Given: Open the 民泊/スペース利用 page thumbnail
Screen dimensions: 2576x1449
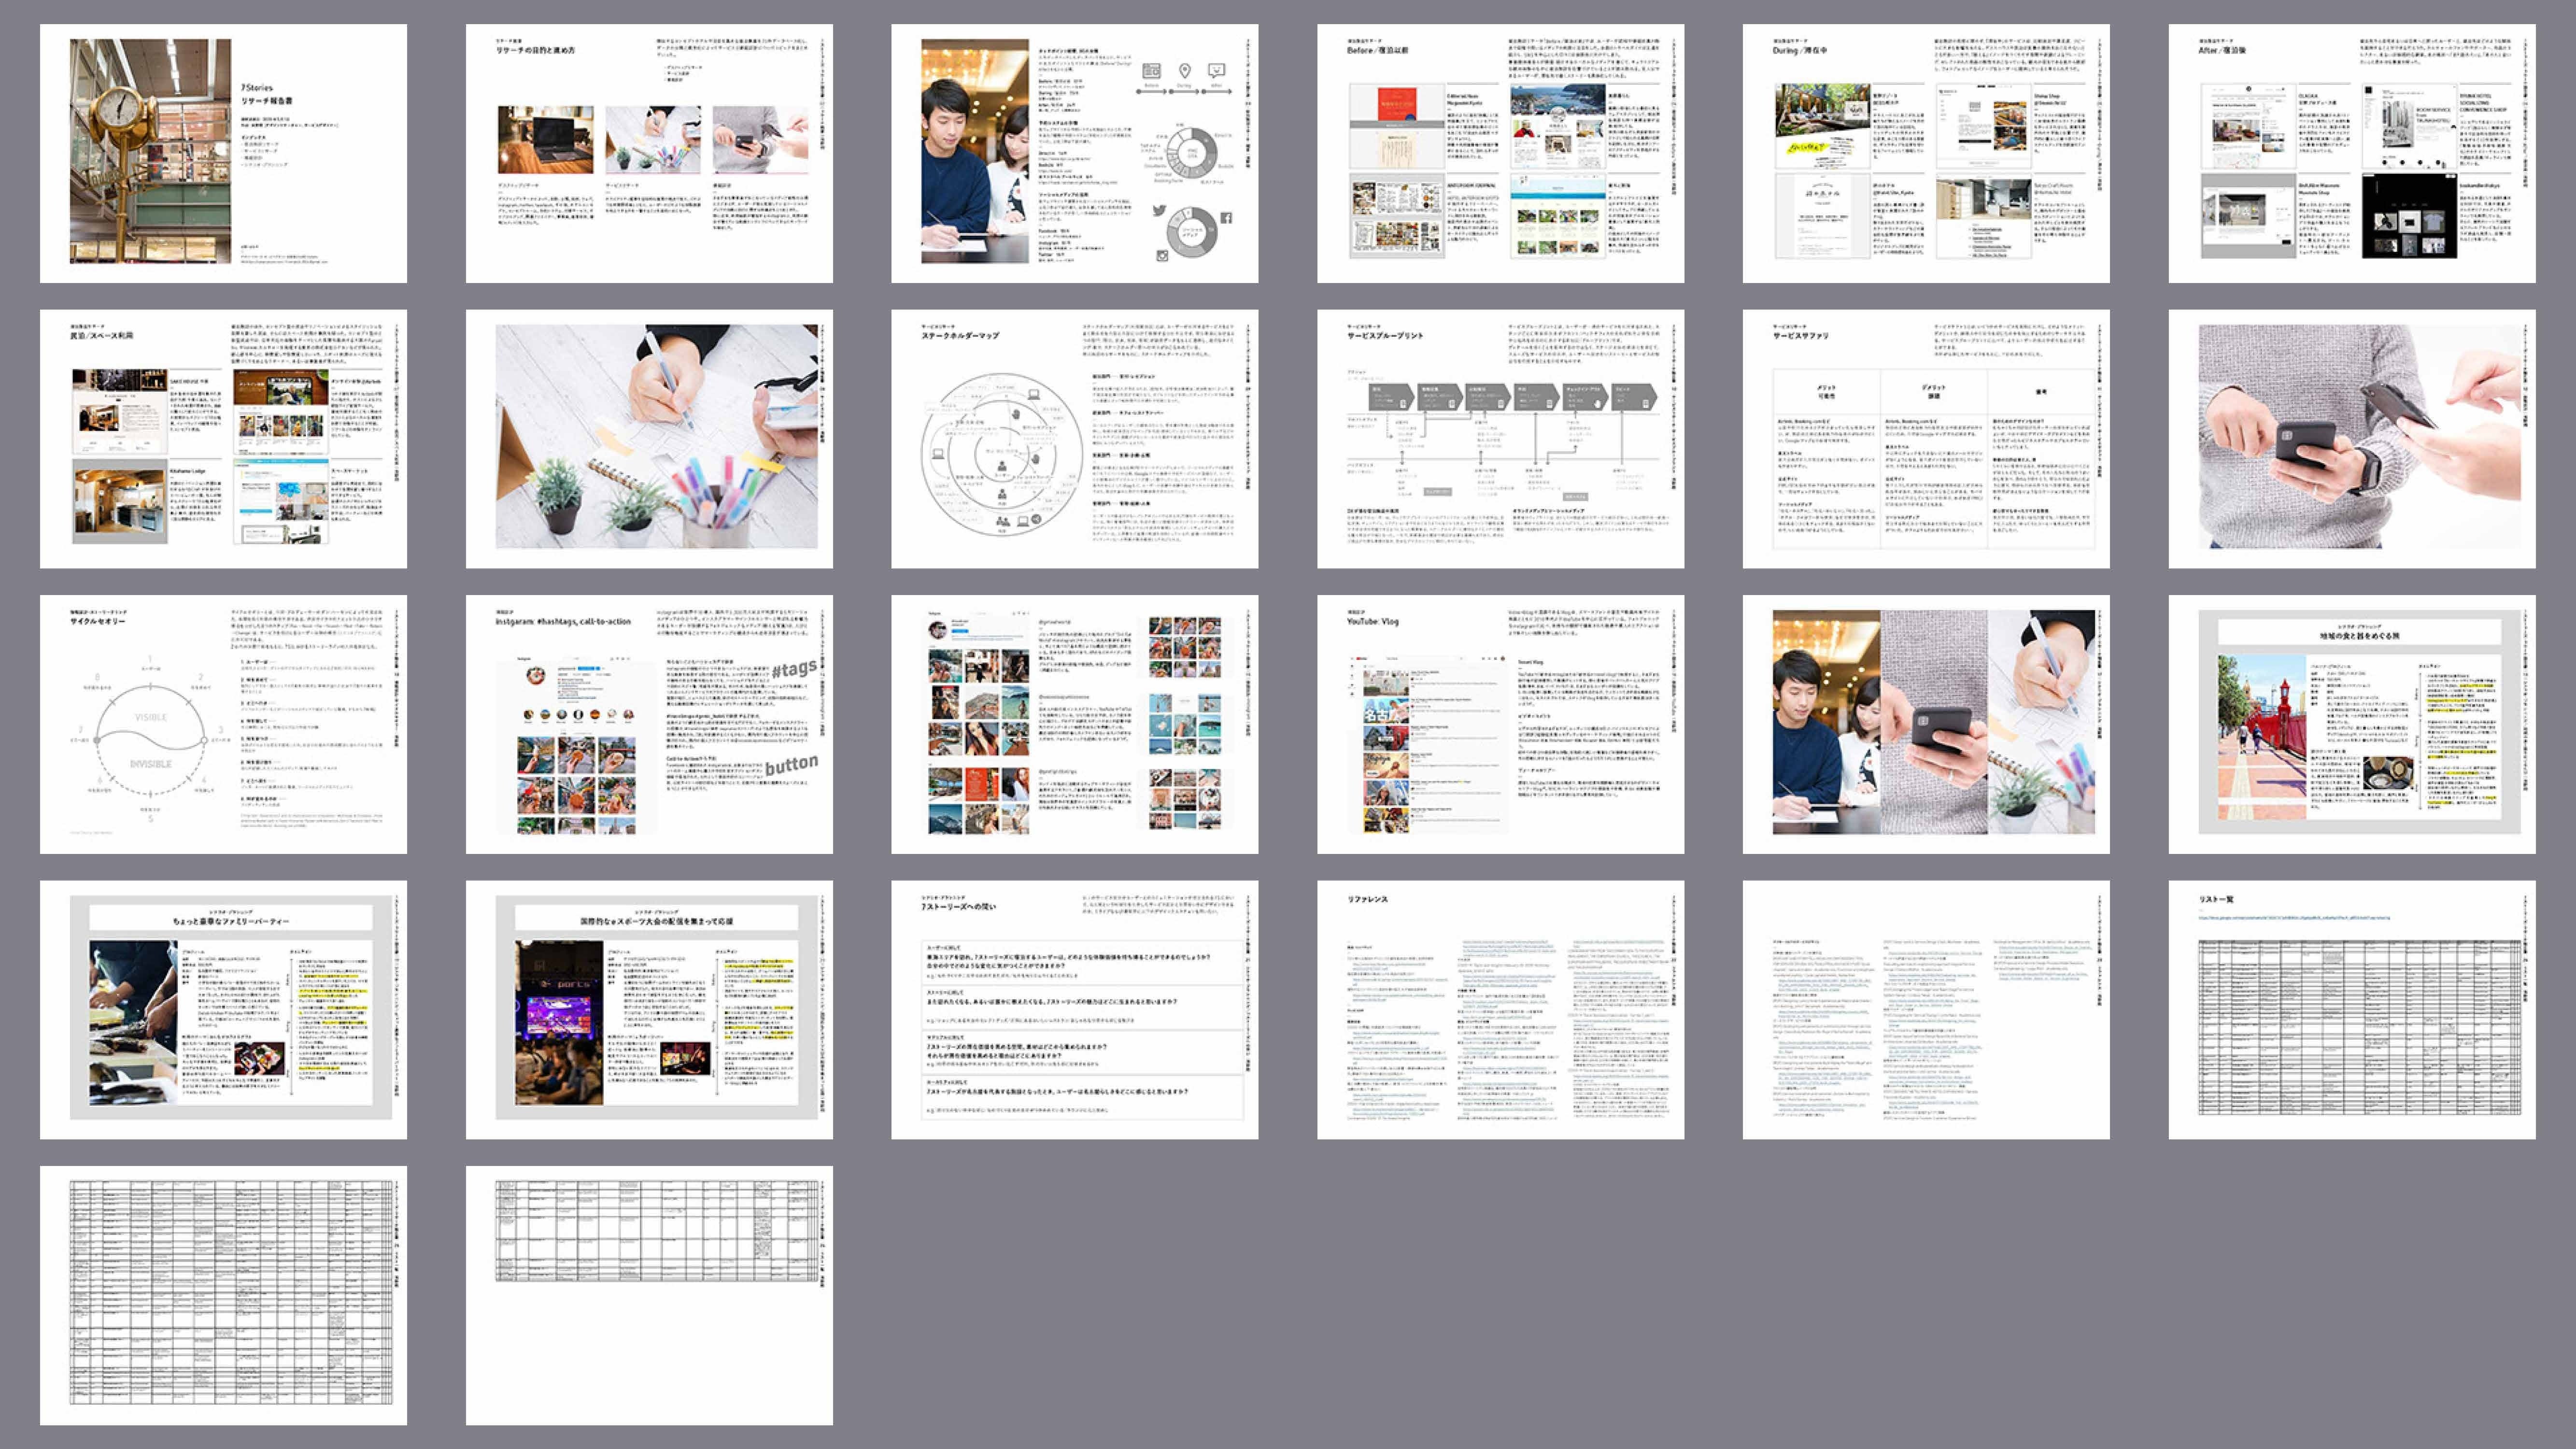Looking at the screenshot, I should [x=223, y=439].
